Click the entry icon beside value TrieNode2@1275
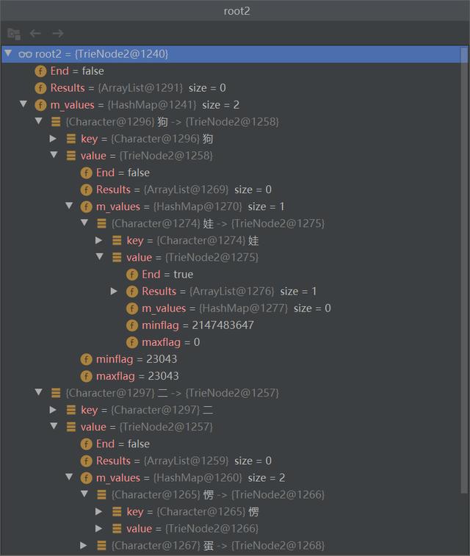Screen dimensions: 470x556 pos(117,258)
